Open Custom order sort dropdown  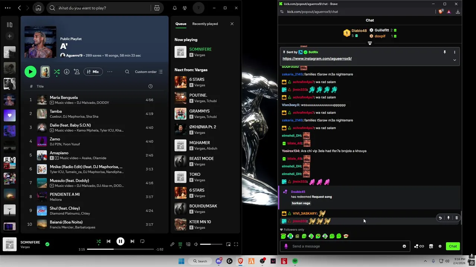(149, 72)
